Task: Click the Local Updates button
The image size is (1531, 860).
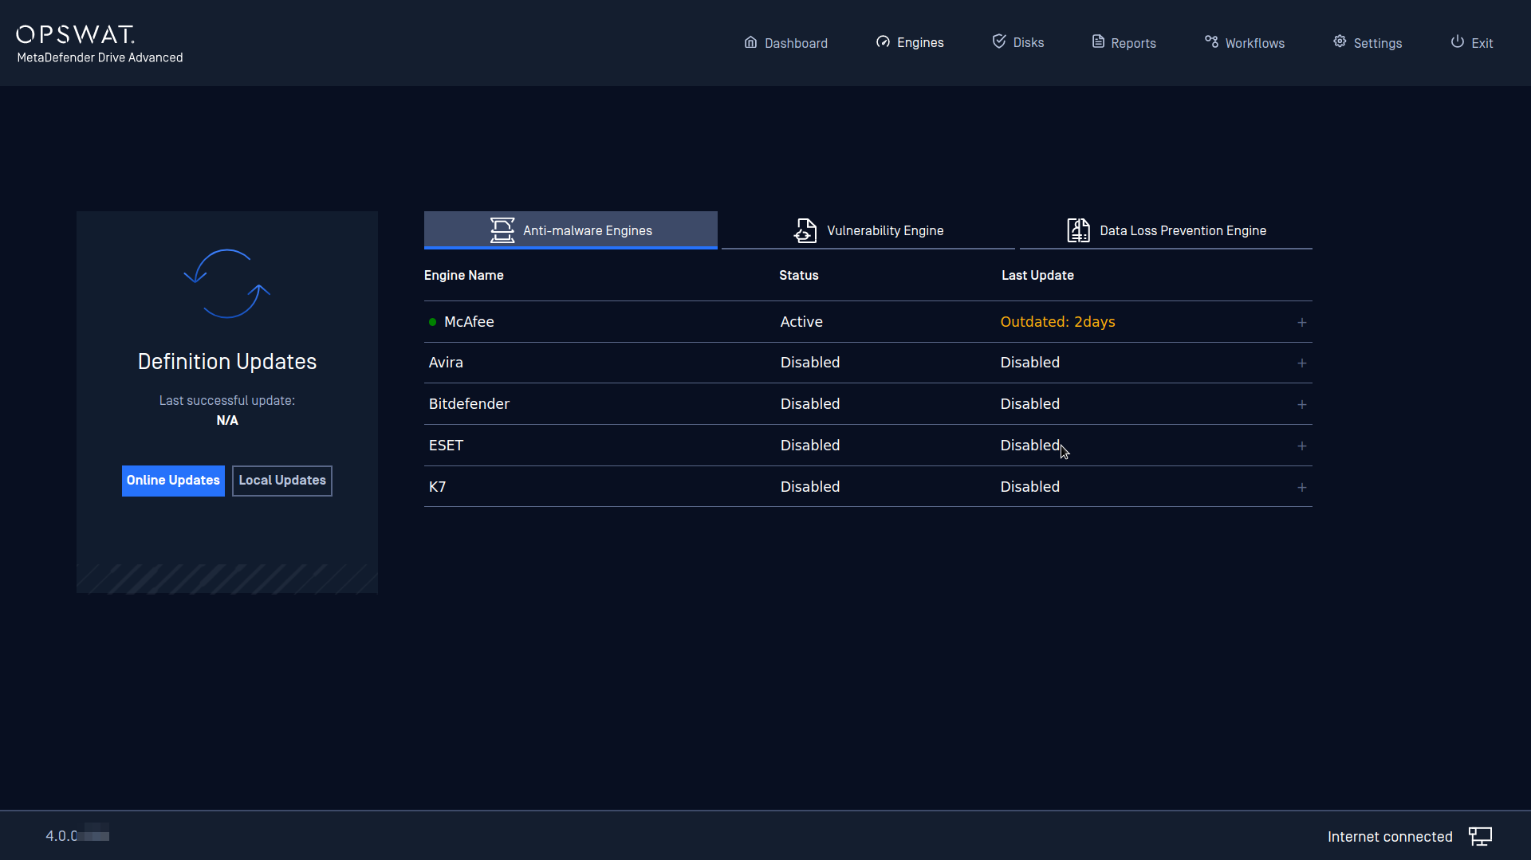Action: [282, 481]
